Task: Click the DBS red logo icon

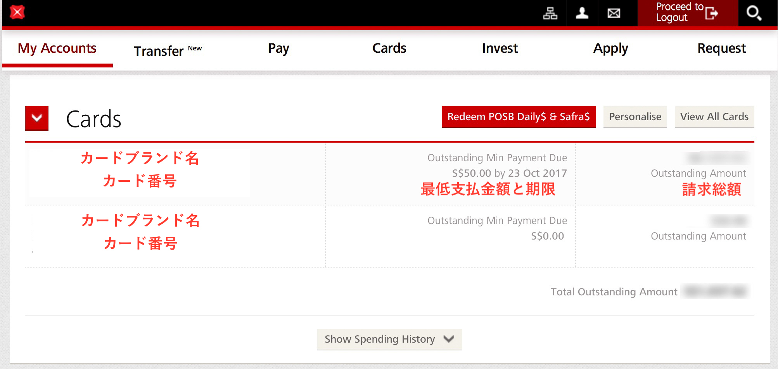Action: click(x=17, y=12)
